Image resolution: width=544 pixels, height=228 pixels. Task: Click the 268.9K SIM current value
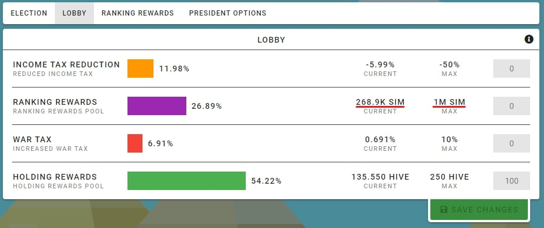(380, 102)
